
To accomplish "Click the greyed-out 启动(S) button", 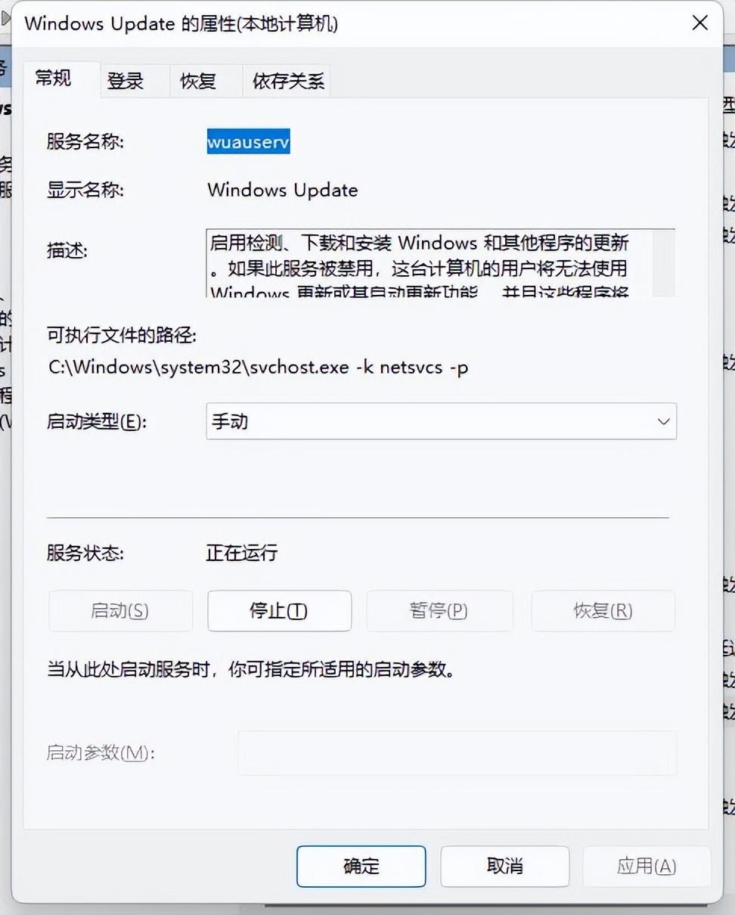I will click(x=120, y=611).
